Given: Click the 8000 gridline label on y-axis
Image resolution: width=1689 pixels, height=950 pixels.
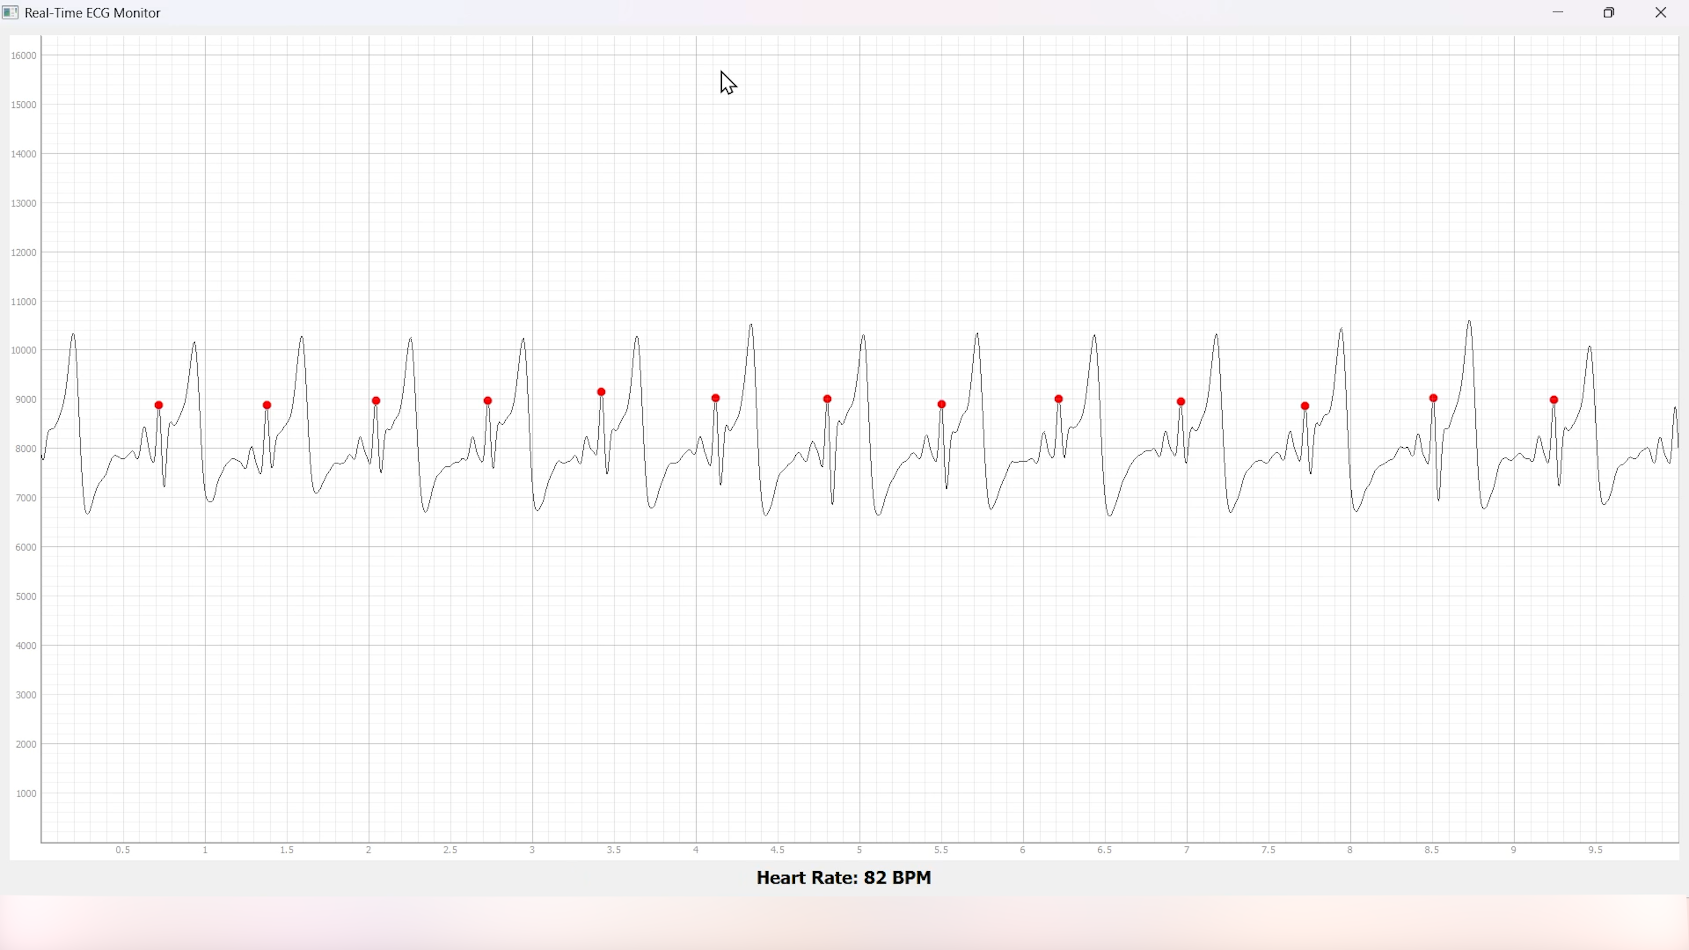Looking at the screenshot, I should pos(26,449).
